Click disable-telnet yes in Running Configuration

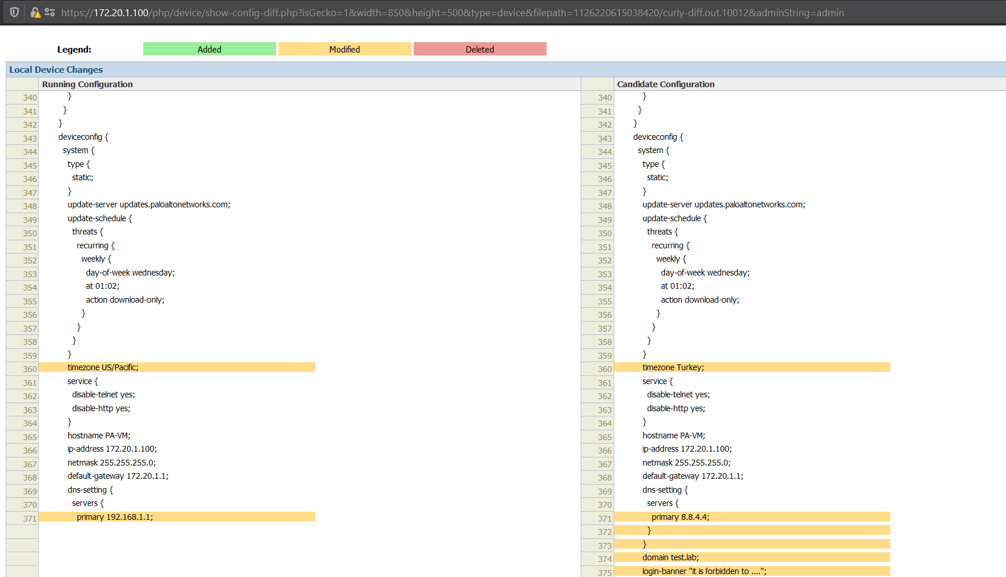pos(103,394)
